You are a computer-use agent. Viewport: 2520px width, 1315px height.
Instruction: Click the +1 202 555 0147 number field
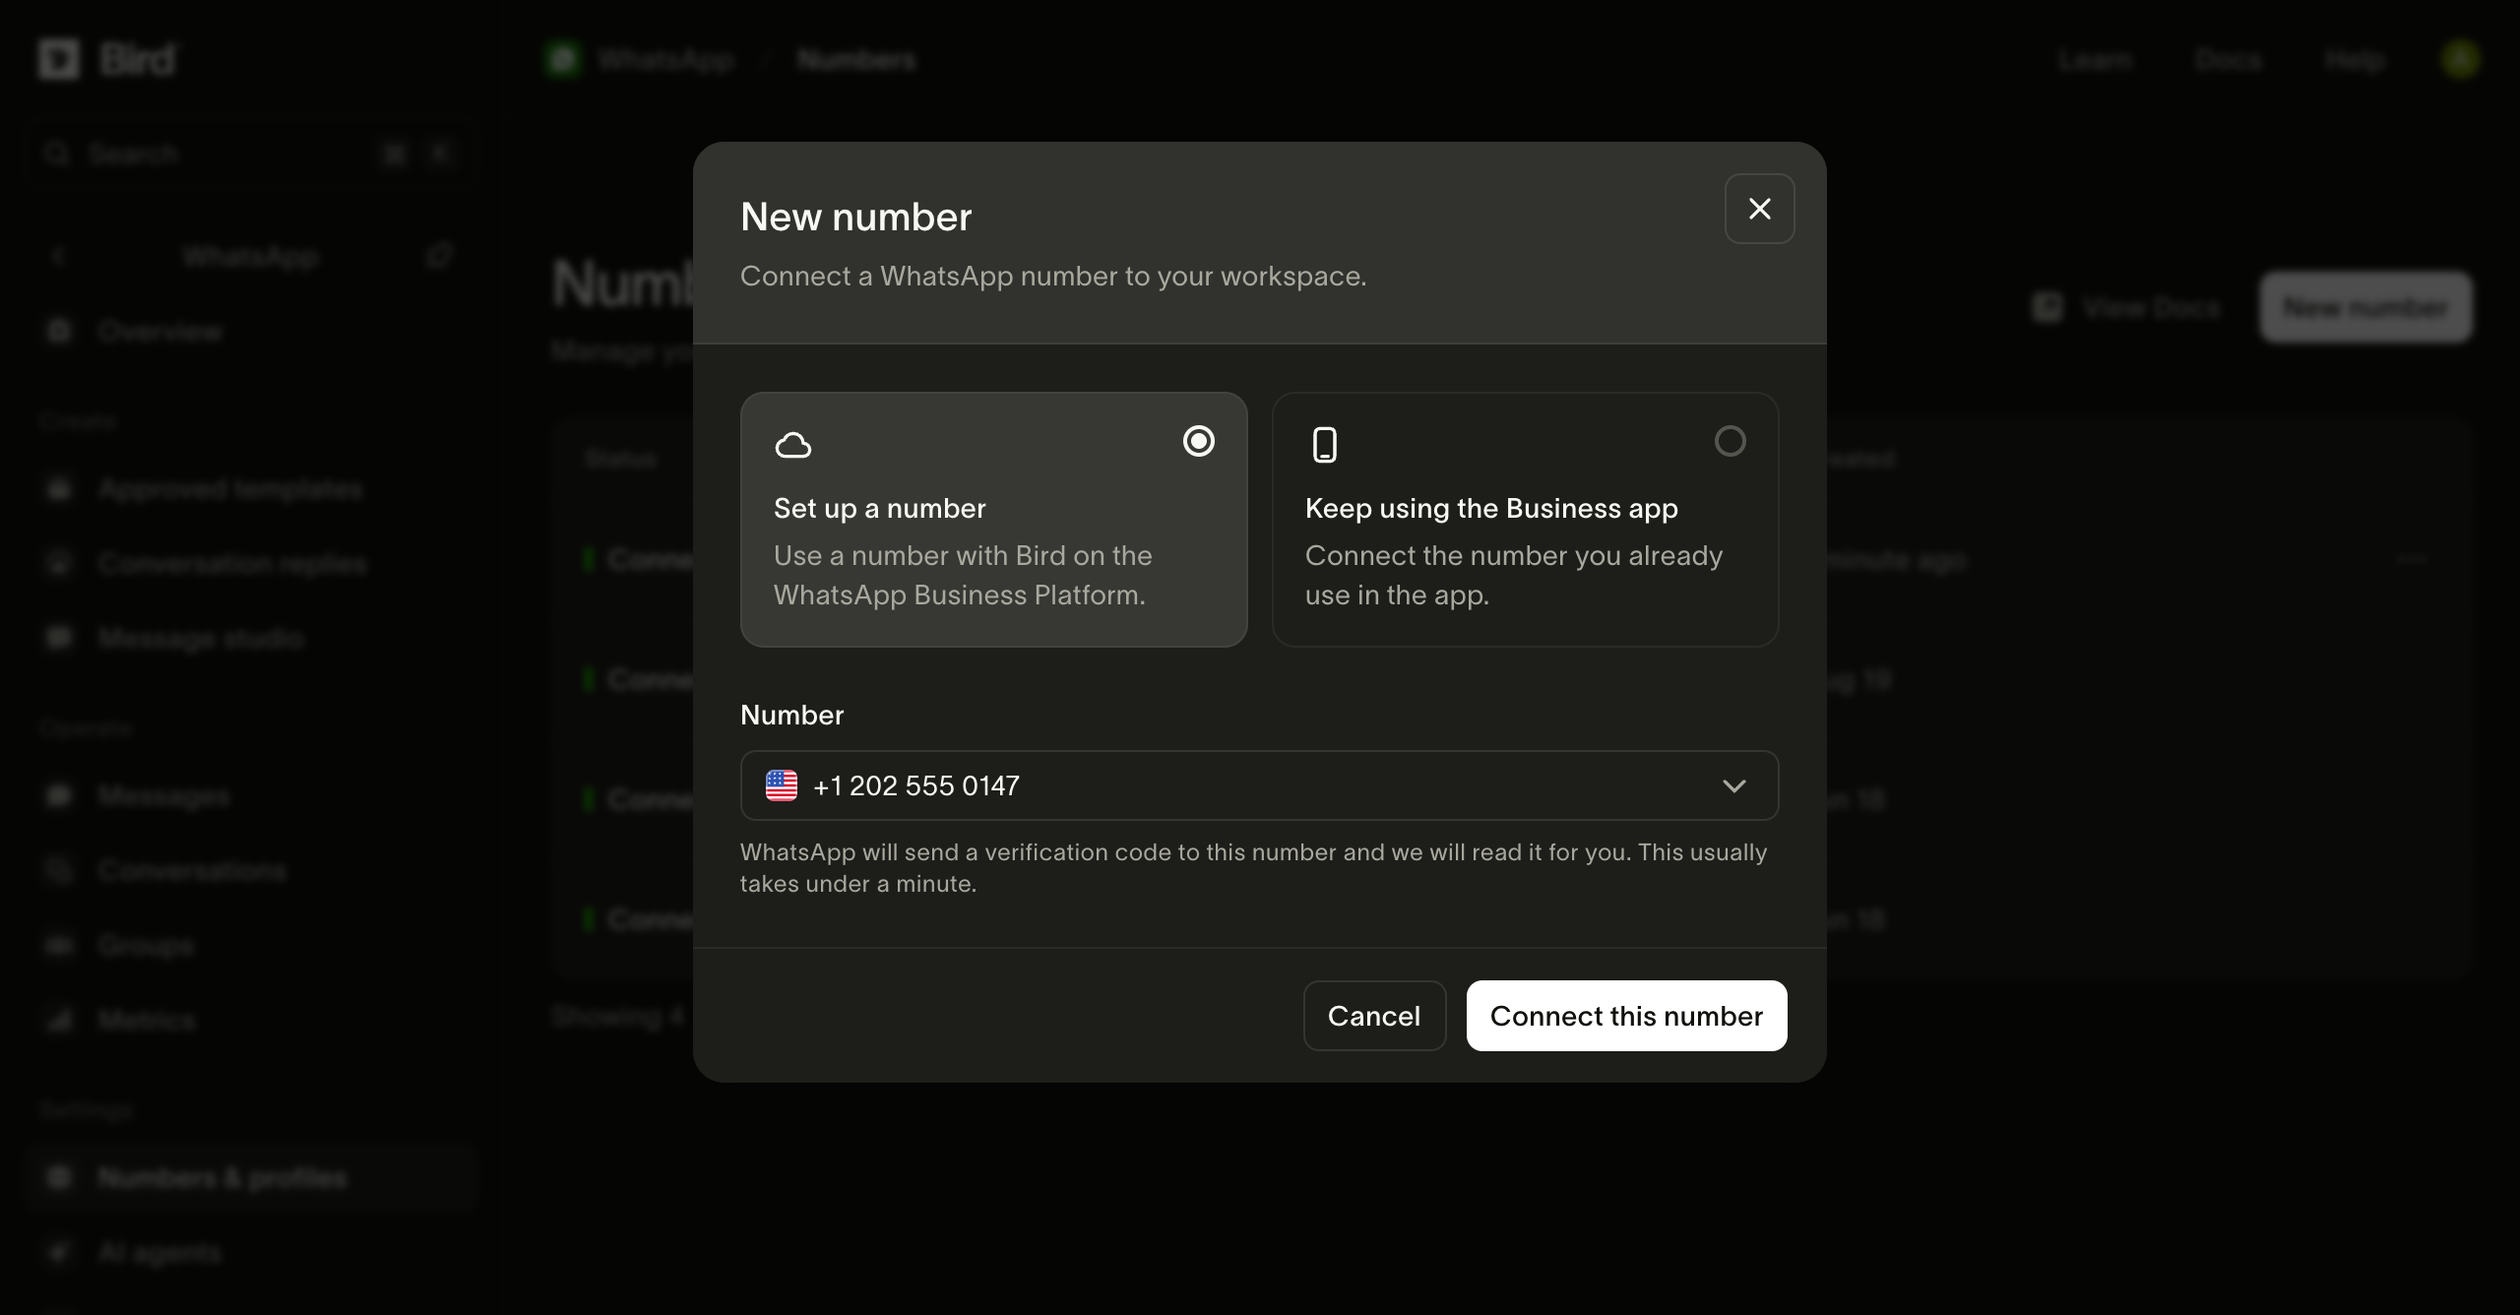tap(1259, 785)
